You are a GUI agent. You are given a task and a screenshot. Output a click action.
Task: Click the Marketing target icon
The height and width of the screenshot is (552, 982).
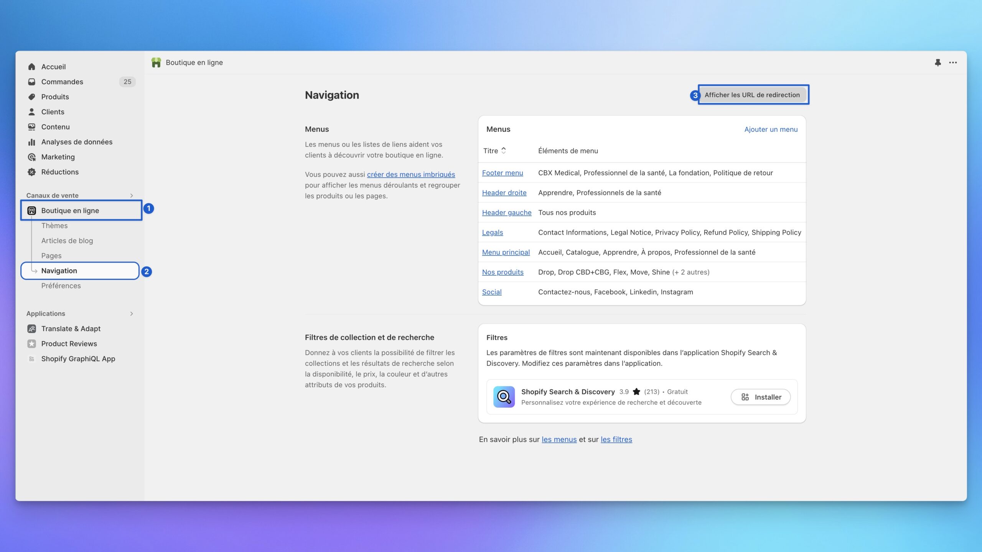(31, 157)
